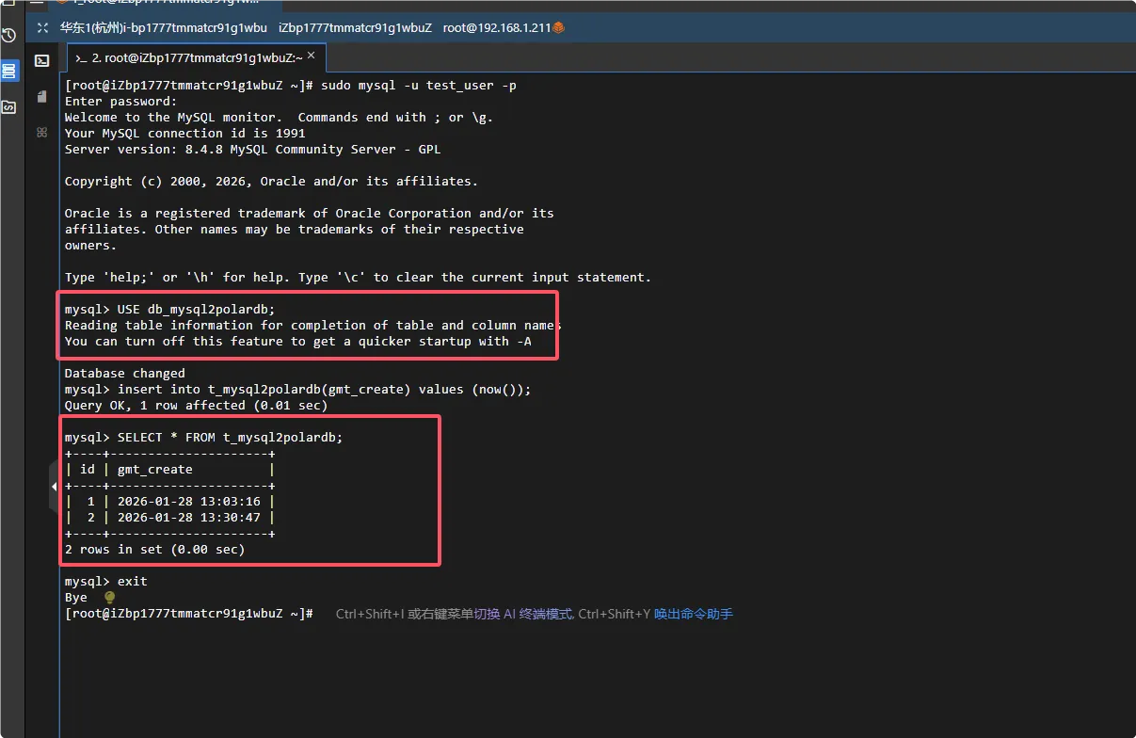Viewport: 1136px width, 738px height.
Task: Click the 华东1(杭州)i-bp1777tmmatcr91g1wbu label
Action: [x=164, y=28]
